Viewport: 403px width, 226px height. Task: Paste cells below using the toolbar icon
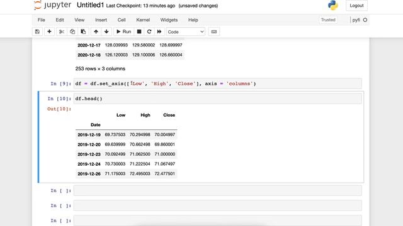coord(83,32)
